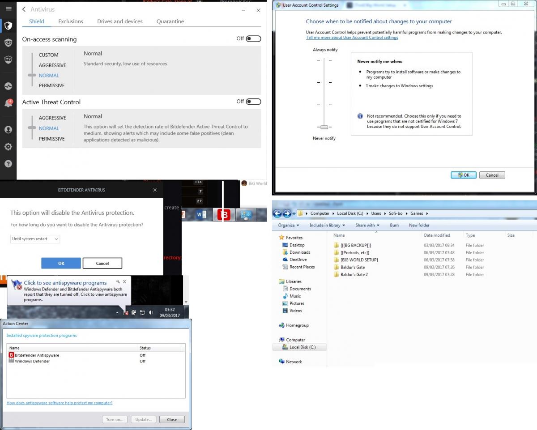Open the Activity pulse icon in Bitdefender sidebar
537x430 pixels.
(x=8, y=86)
